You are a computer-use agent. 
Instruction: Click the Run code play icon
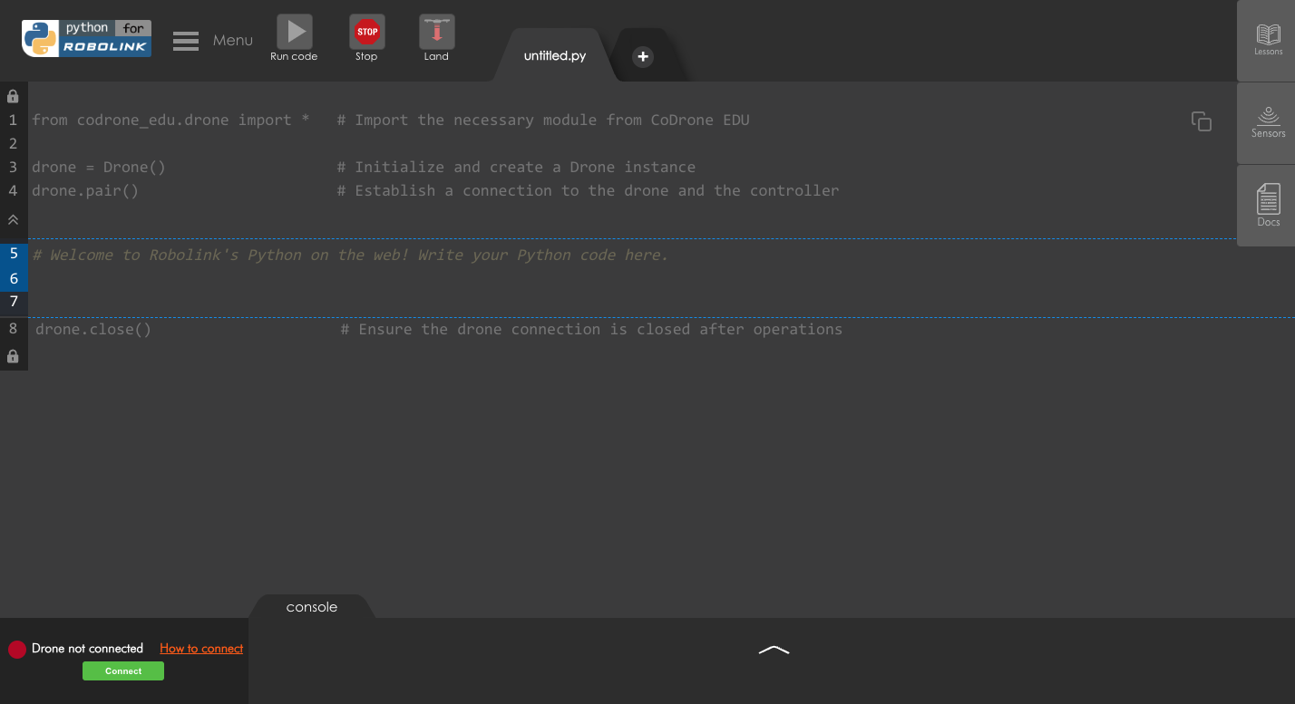click(x=294, y=33)
